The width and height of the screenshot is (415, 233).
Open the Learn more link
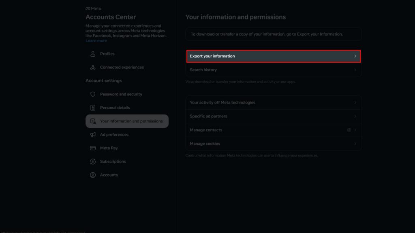tap(96, 41)
